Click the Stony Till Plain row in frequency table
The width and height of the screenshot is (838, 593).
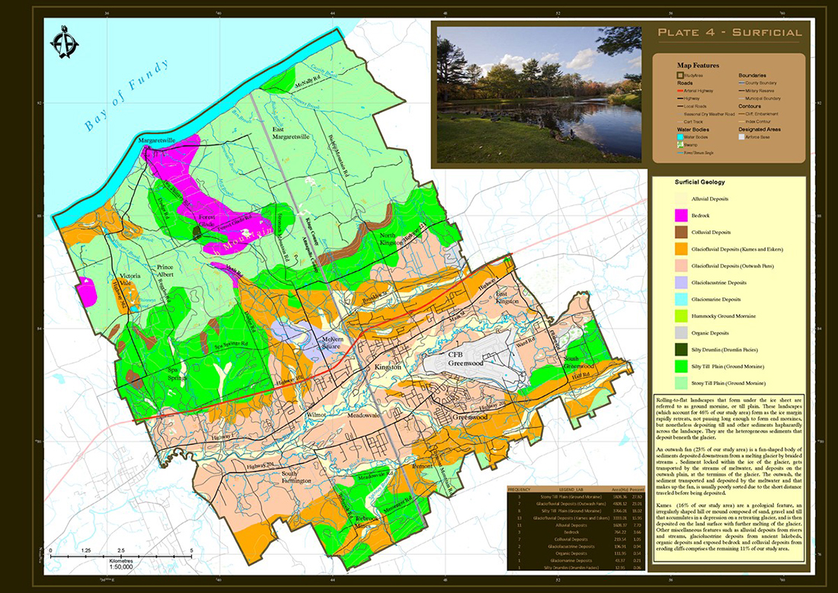pos(576,497)
